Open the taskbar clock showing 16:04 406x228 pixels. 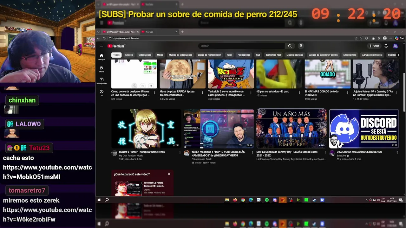click(x=392, y=200)
